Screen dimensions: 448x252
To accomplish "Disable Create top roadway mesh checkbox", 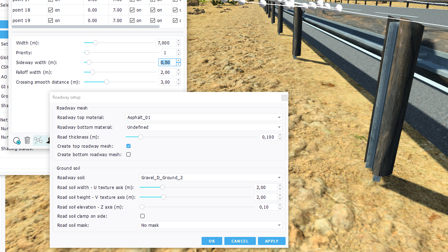I will pyautogui.click(x=128, y=146).
